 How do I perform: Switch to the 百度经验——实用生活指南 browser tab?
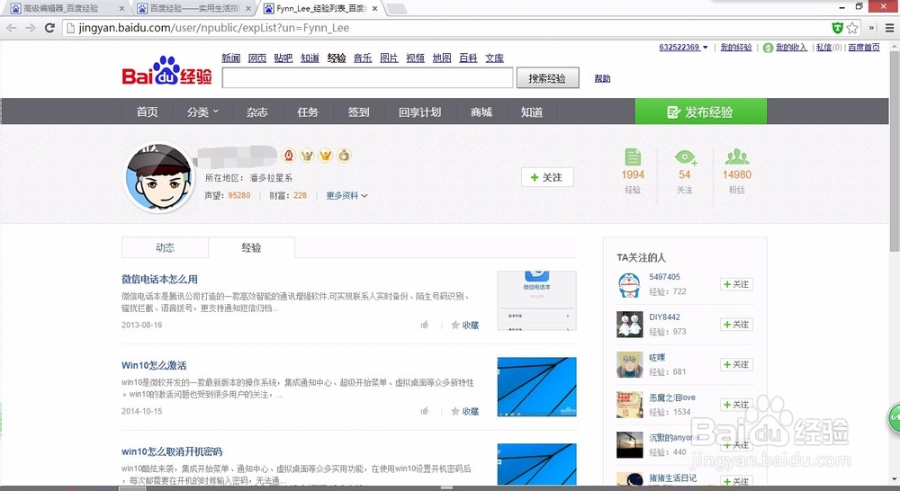tap(195, 8)
